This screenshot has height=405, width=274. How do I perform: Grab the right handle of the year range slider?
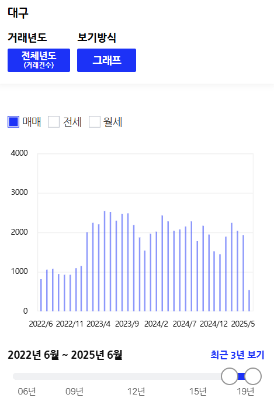click(253, 376)
